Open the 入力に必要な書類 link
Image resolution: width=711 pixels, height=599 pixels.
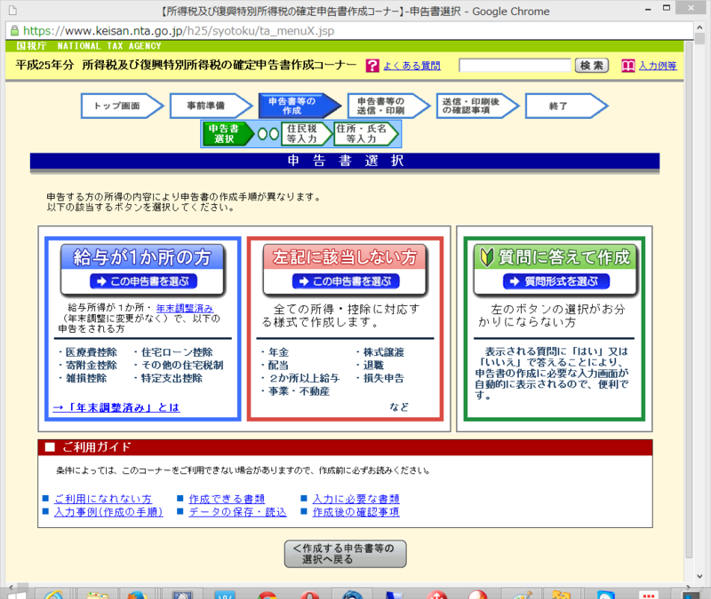point(356,499)
